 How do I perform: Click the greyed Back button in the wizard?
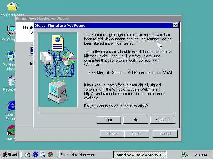point(112,134)
